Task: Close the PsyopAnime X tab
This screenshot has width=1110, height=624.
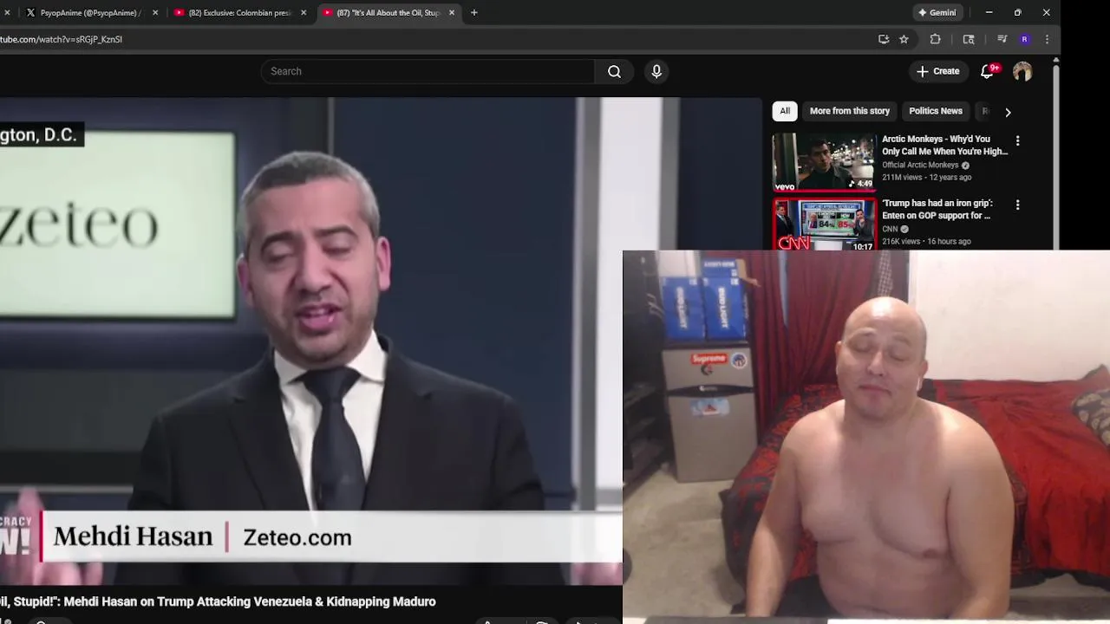Action: pyautogui.click(x=155, y=12)
